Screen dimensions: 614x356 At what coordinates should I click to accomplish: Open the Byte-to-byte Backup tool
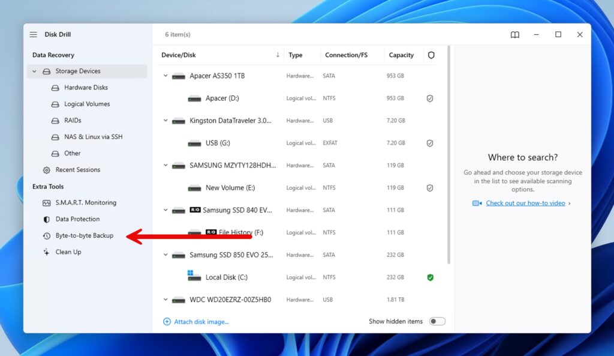[x=83, y=235]
